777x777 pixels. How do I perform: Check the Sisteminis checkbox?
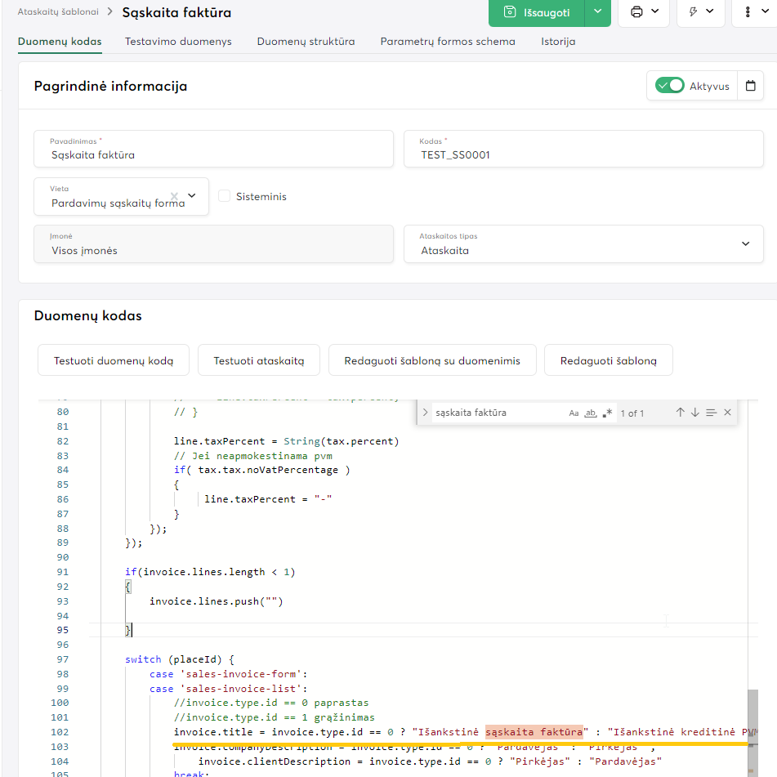tap(225, 196)
